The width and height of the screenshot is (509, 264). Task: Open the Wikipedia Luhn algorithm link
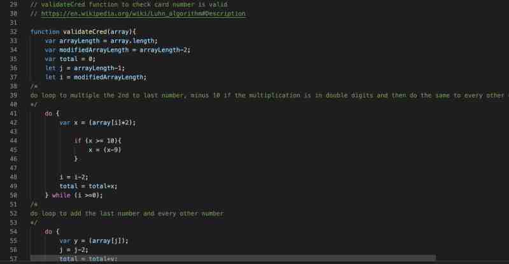[x=143, y=13]
